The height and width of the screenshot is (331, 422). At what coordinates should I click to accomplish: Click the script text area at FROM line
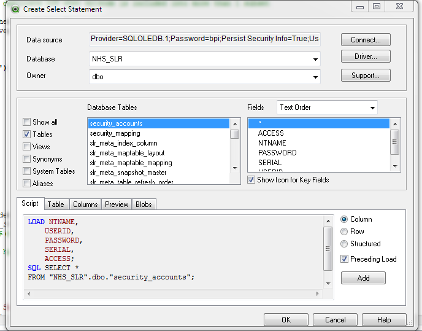111,277
